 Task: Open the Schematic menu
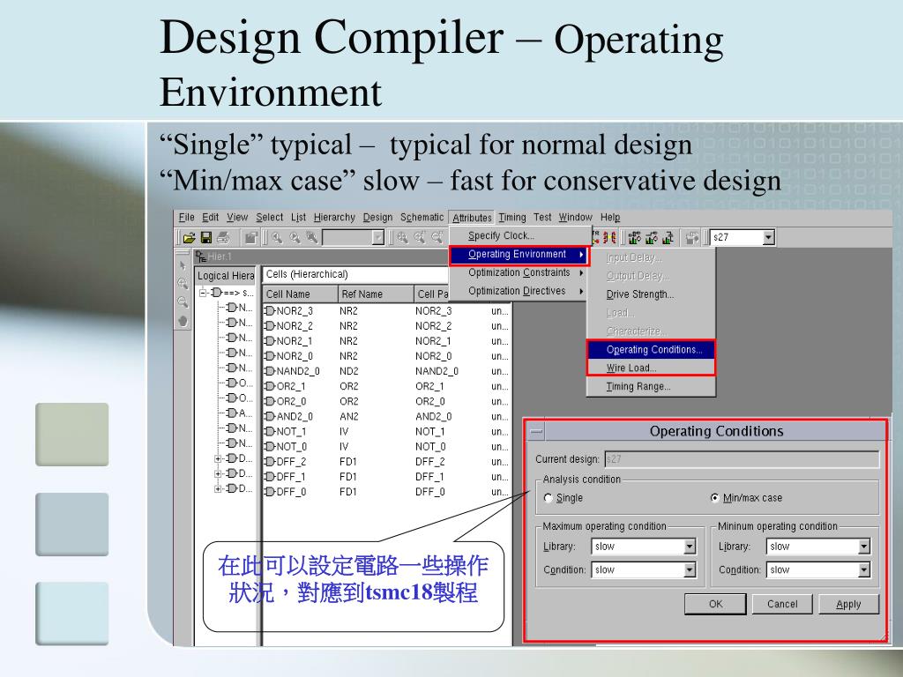pyautogui.click(x=422, y=217)
